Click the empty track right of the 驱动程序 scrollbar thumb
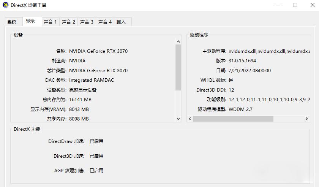The width and height of the screenshot is (319, 187). click(288, 119)
